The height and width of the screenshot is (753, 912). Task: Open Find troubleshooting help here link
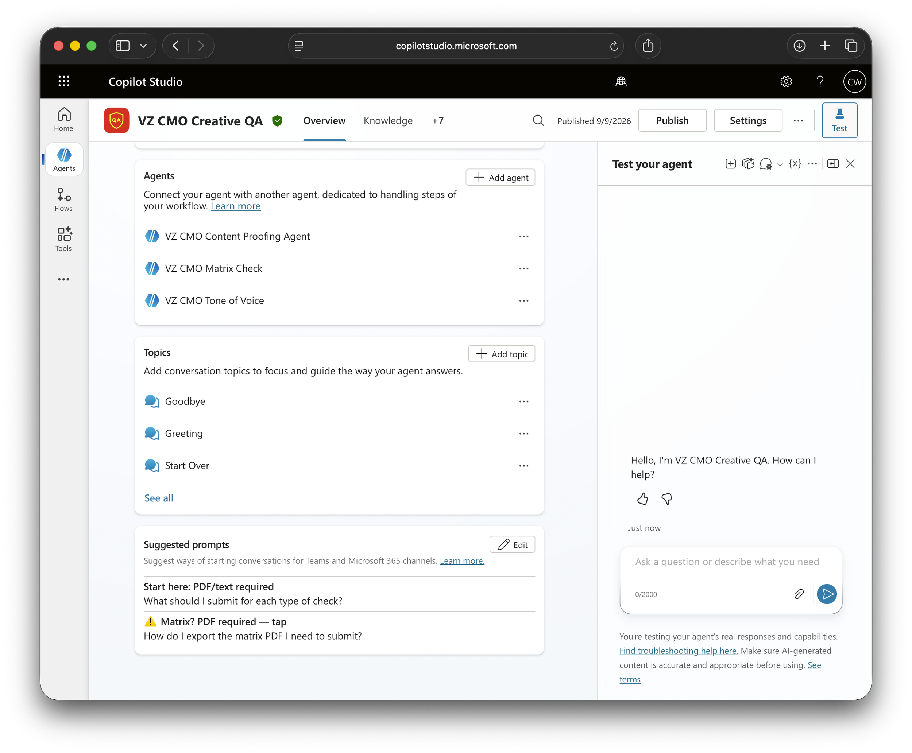[679, 651]
